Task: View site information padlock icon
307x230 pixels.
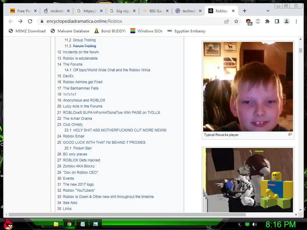Action: pos(42,21)
